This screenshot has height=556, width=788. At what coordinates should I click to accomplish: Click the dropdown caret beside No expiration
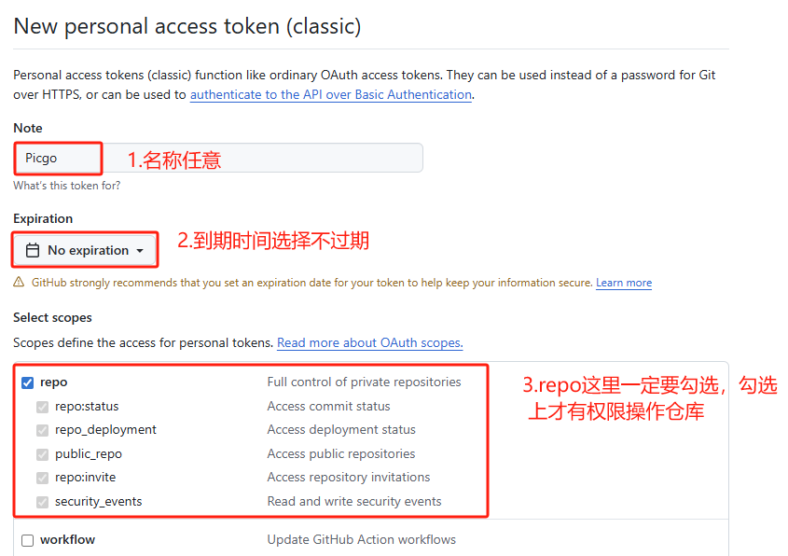(140, 251)
